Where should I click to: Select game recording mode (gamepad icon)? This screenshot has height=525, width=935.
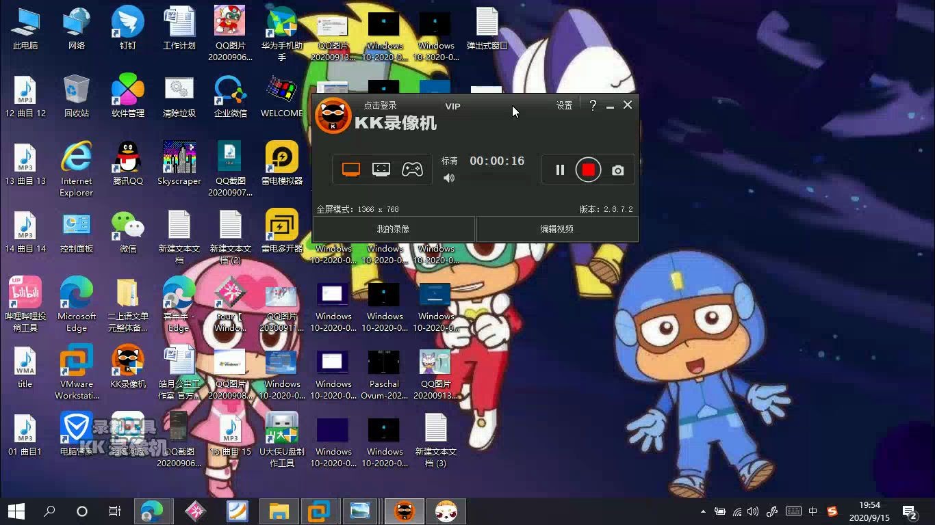click(x=412, y=170)
